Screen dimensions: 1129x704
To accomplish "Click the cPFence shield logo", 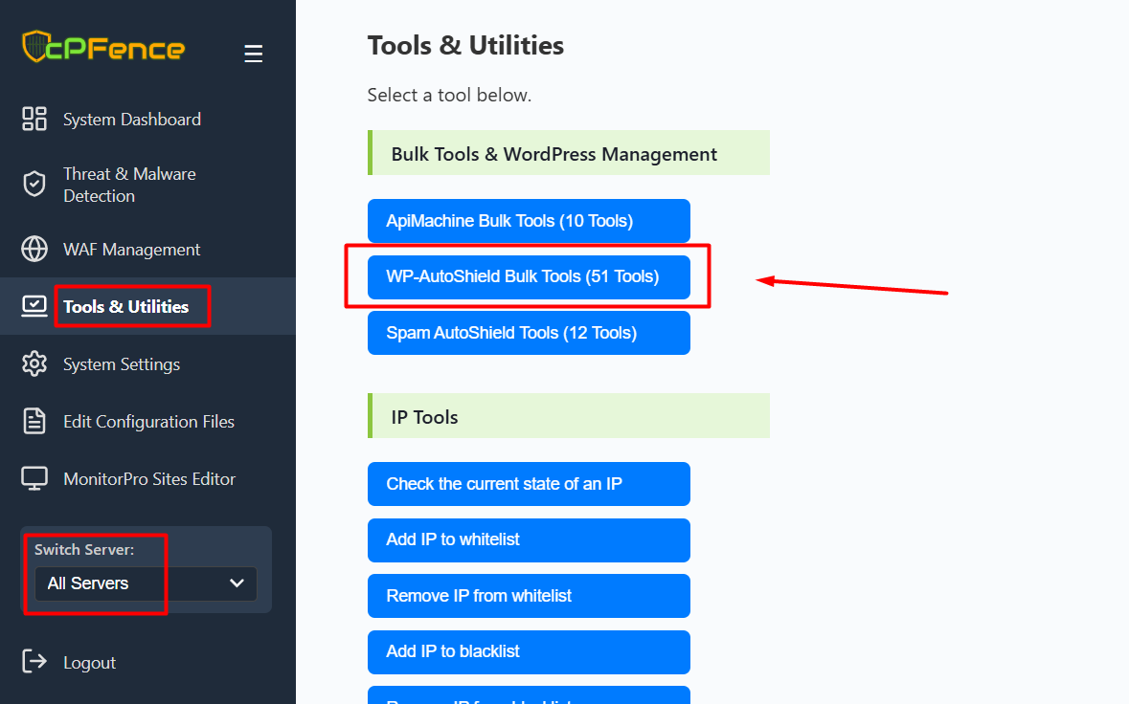I will point(34,47).
